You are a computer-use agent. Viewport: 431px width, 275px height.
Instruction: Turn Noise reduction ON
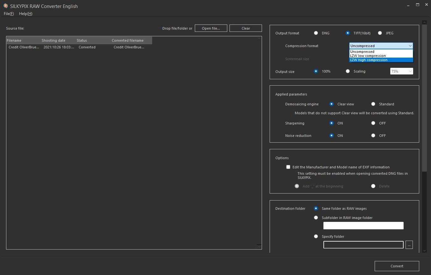point(331,135)
